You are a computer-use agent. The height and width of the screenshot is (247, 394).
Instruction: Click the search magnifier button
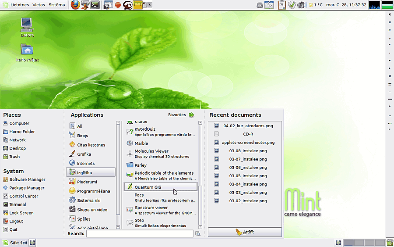(x=198, y=234)
